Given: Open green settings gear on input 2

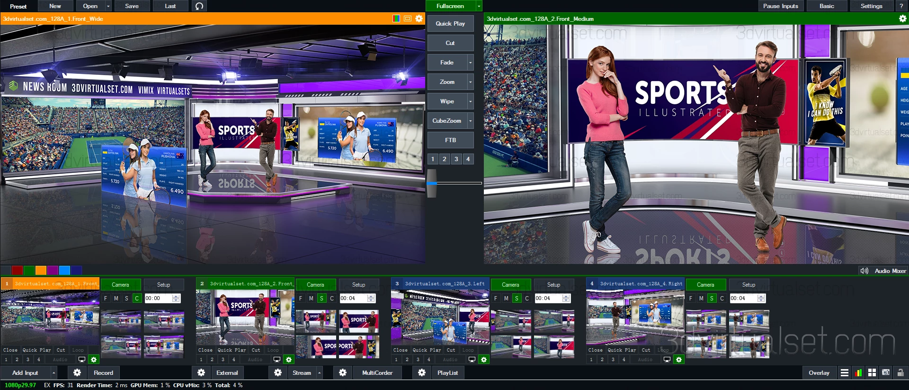Looking at the screenshot, I should tap(289, 360).
